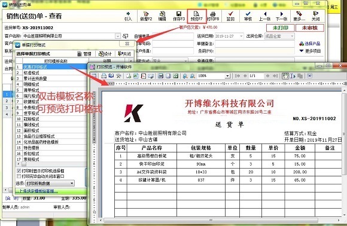Click the zoom out magnifier in preview toolbar
The image size is (347, 226).
click(x=193, y=76)
